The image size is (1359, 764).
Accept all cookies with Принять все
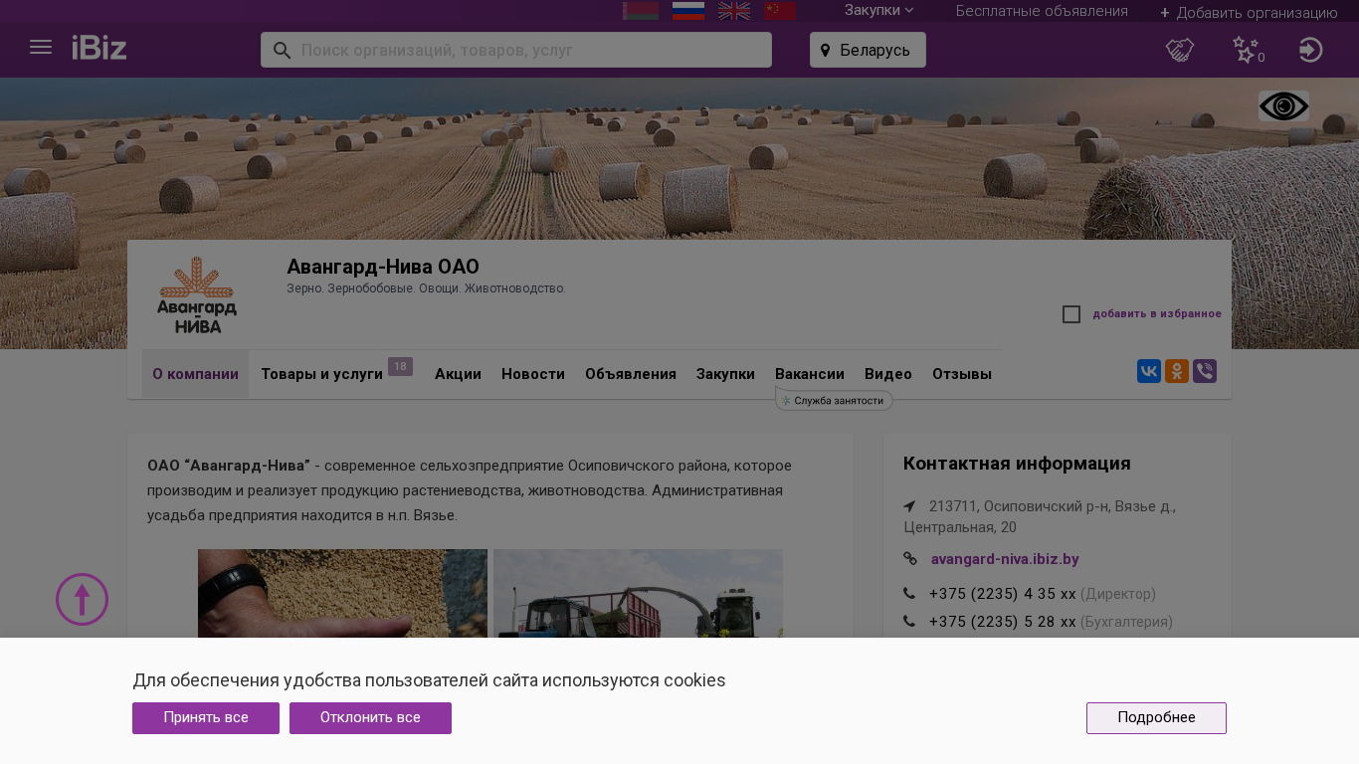point(206,718)
